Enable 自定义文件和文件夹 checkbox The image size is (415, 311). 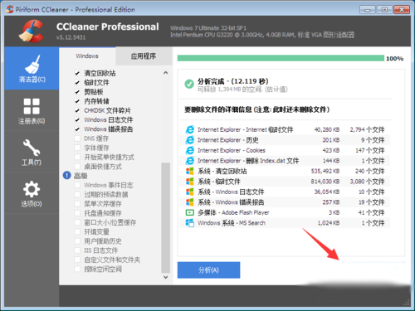[x=77, y=260]
